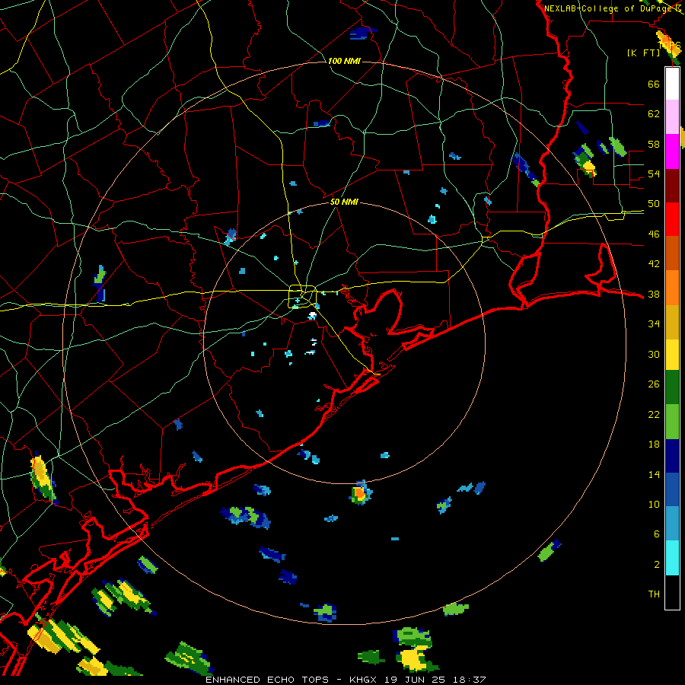Screen dimensions: 685x685
Task: Click the 30 legend value
Action: point(654,354)
